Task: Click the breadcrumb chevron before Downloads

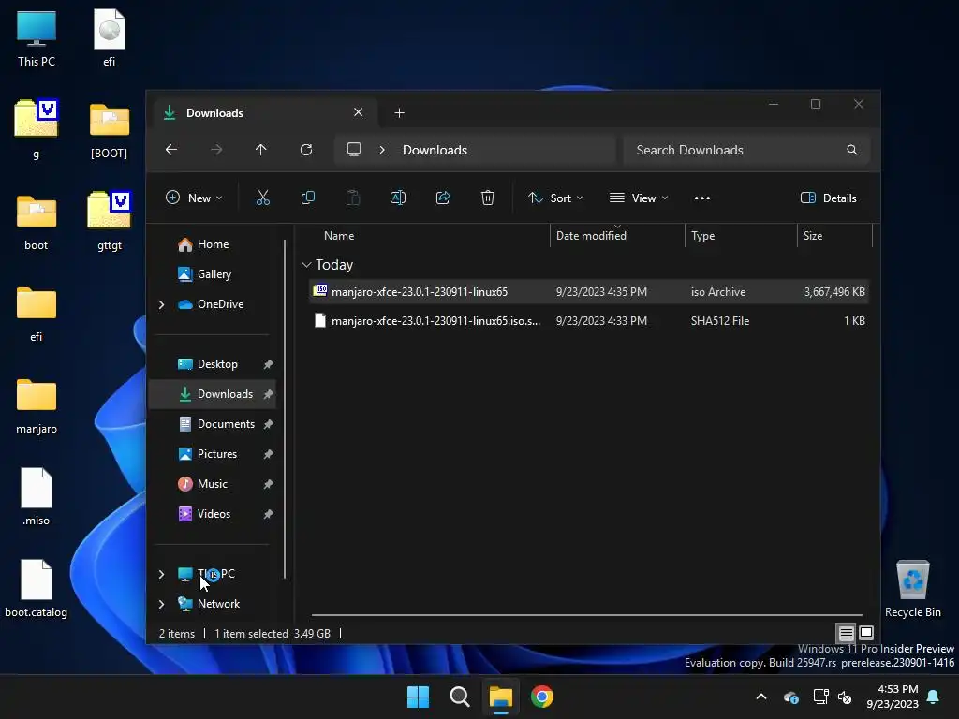Action: (x=382, y=150)
